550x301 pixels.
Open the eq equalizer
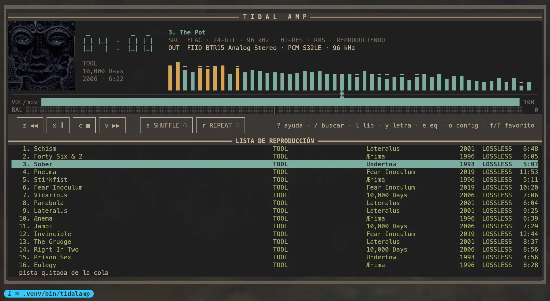point(430,126)
